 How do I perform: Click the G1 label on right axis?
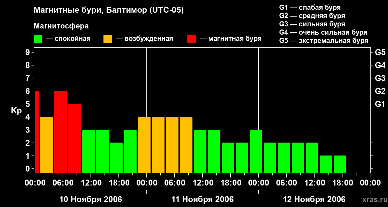tap(380, 104)
